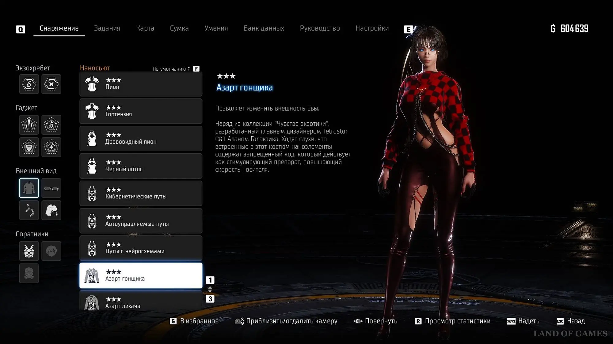Open the По умолчанию sort dropdown
Screen dimensions: 613x344
(x=171, y=69)
